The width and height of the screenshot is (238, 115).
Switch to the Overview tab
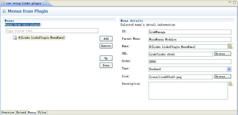[x=8, y=113]
